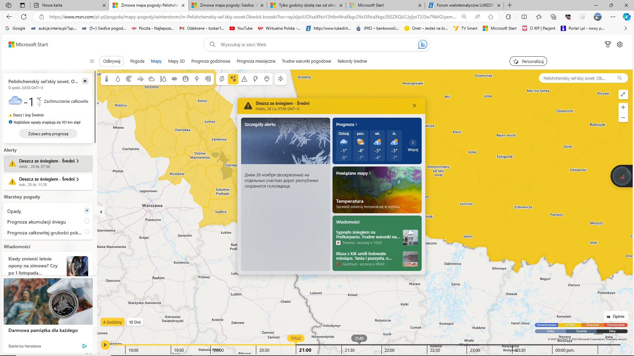
Task: Open the weather alerts warning-triangle map icon
Action: click(244, 79)
